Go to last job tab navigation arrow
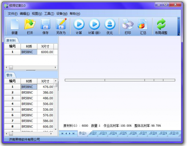The width and height of the screenshot is (187, 146). pyautogui.click(x=74, y=133)
